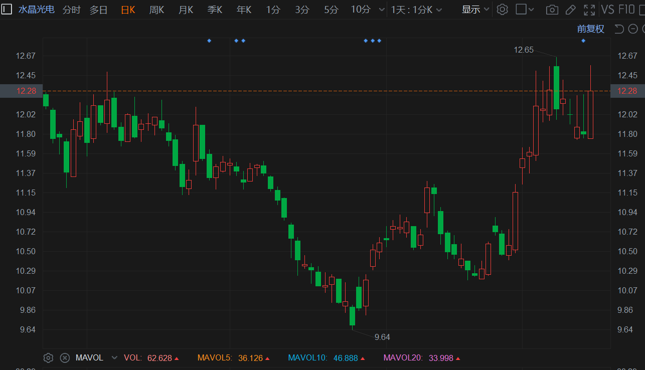The width and height of the screenshot is (645, 370).
Task: Switch to 周K weekly chart tab
Action: 156,10
